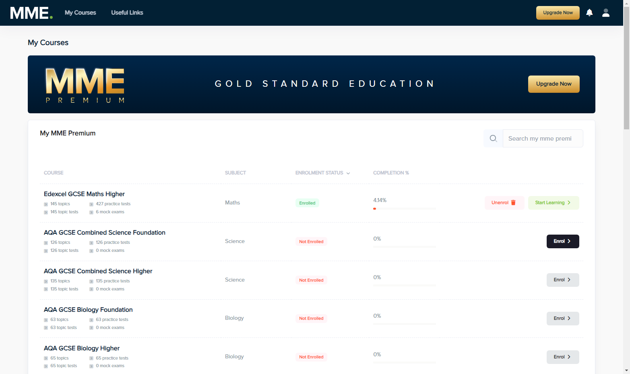Click the page vertical scrollbar
This screenshot has height=374, width=630.
click(x=626, y=68)
